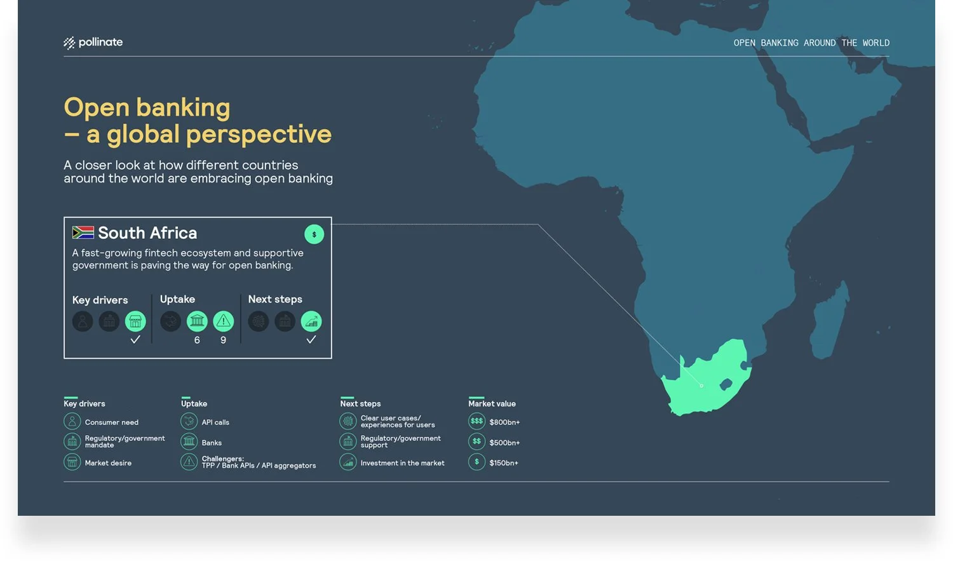Click the checkmark under the investment icon
This screenshot has width=953, height=585.
click(x=311, y=340)
